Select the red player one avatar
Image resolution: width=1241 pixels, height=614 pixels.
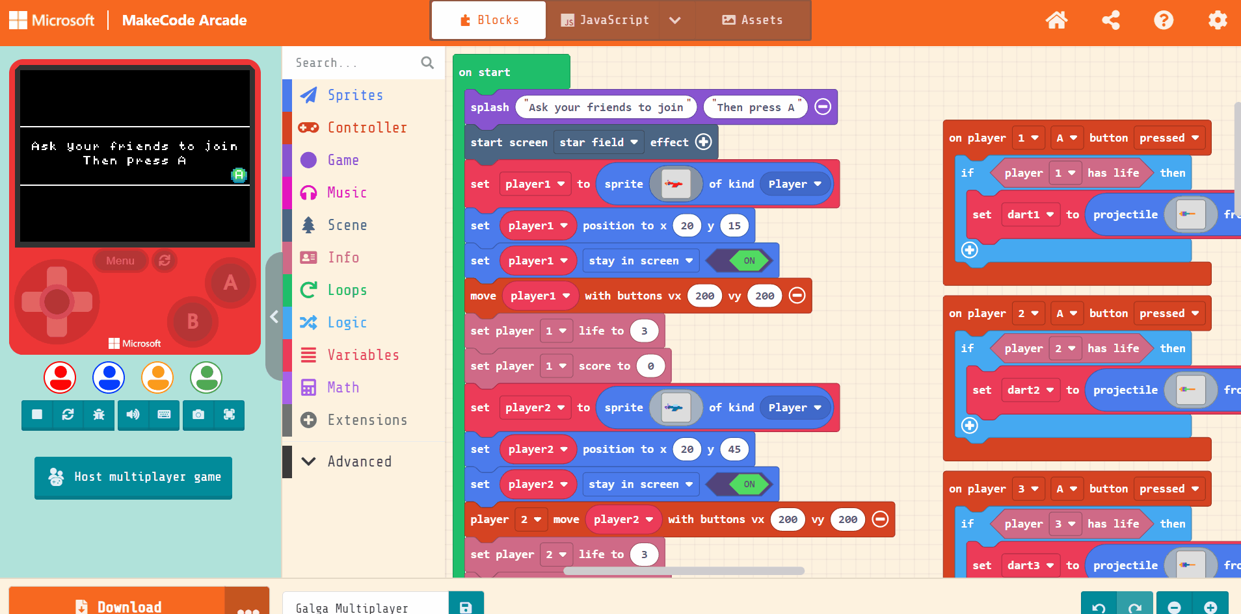pyautogui.click(x=60, y=377)
